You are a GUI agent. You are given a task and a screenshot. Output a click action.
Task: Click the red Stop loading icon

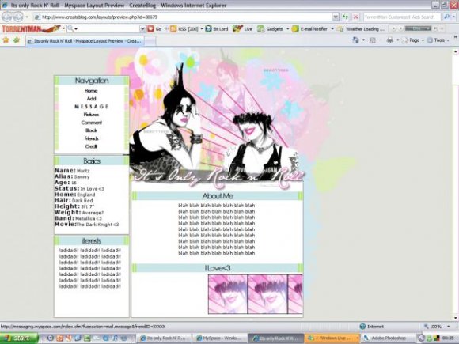tap(355, 17)
